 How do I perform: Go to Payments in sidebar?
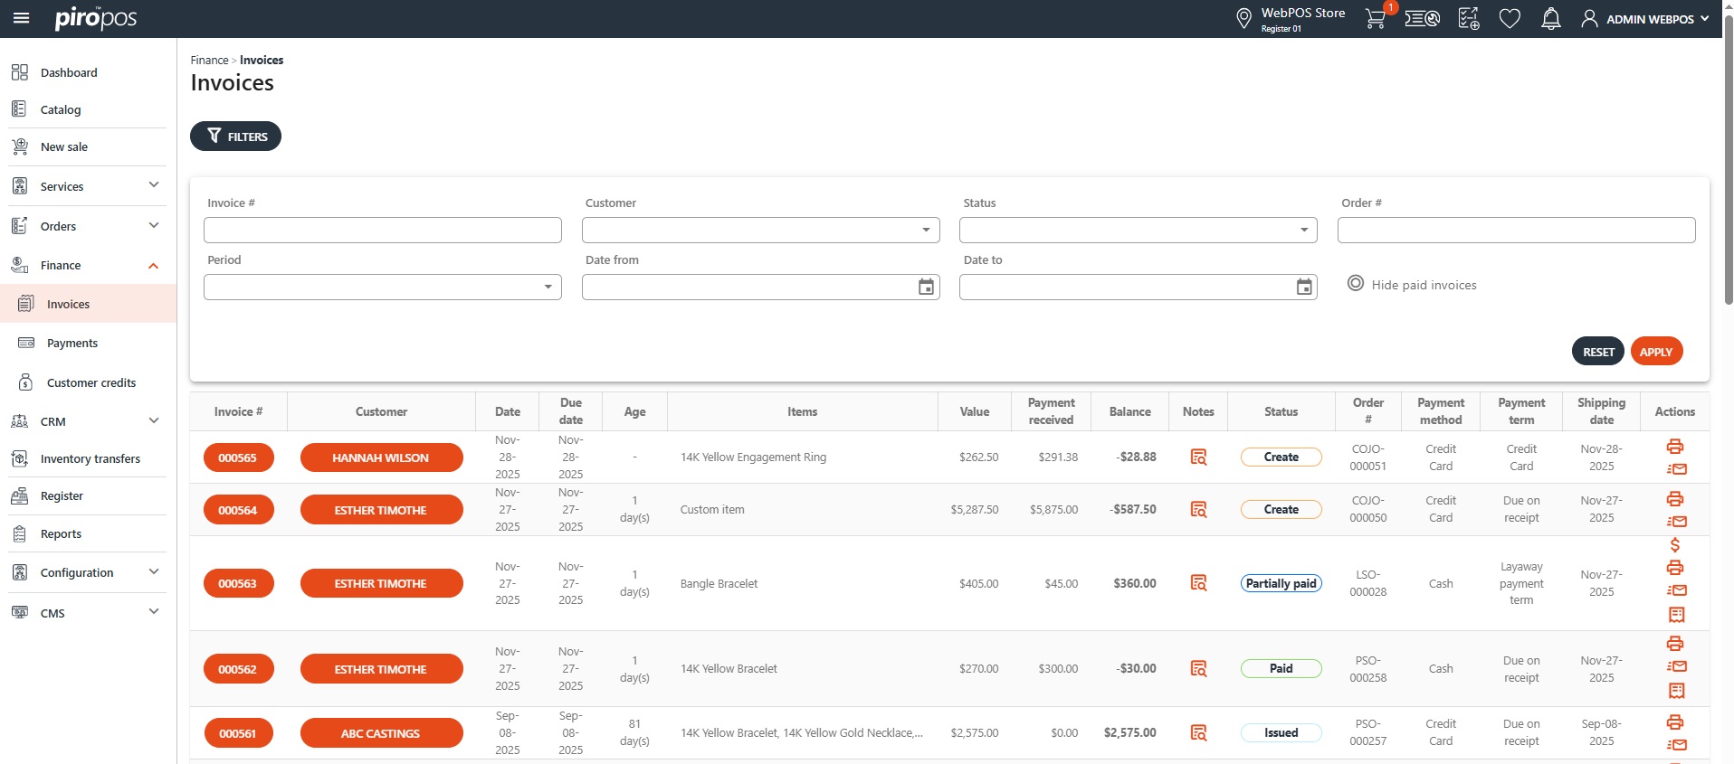72,344
